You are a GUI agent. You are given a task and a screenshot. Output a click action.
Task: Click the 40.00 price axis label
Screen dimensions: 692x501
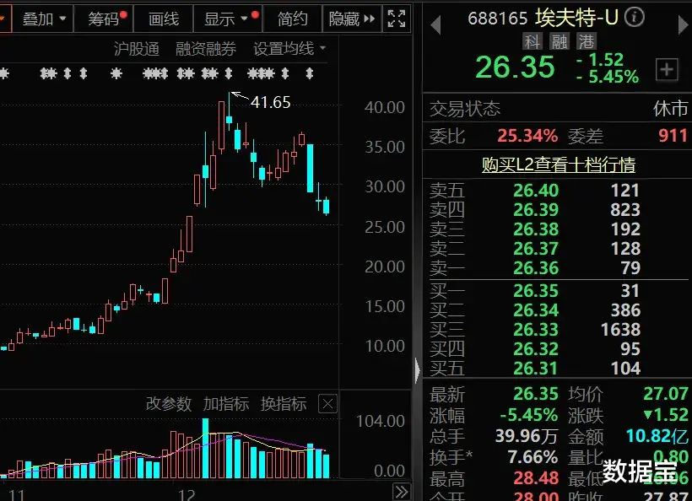click(384, 107)
